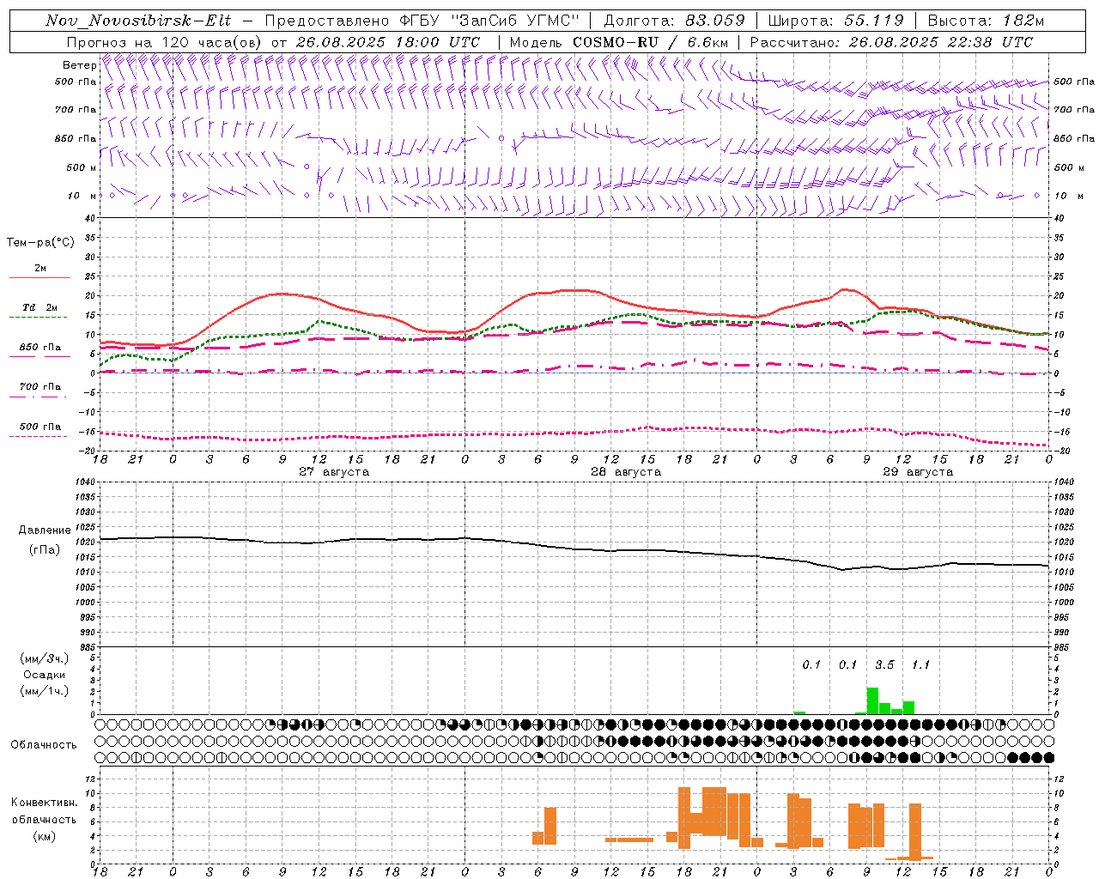
Task: Click the (гПа) unit under Давление
Action: (45, 550)
